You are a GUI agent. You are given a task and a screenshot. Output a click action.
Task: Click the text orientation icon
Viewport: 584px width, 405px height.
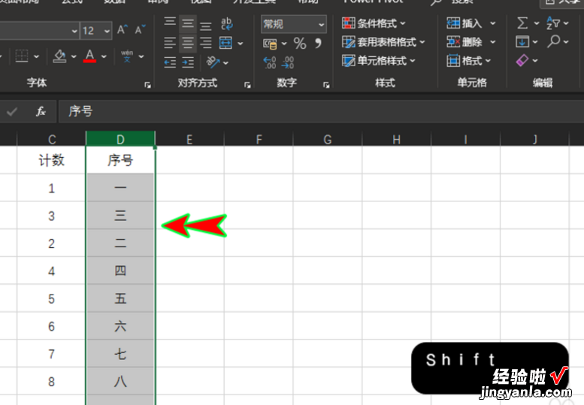[x=213, y=62]
